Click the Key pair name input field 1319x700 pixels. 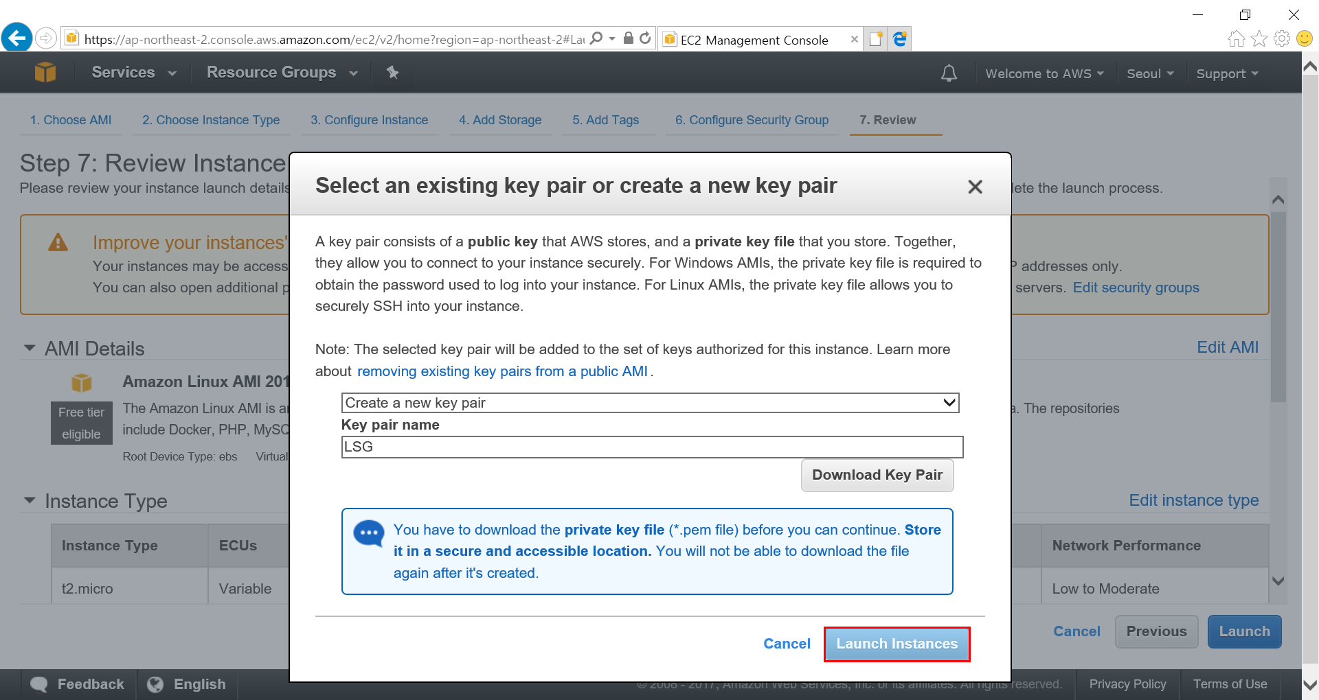pos(653,447)
